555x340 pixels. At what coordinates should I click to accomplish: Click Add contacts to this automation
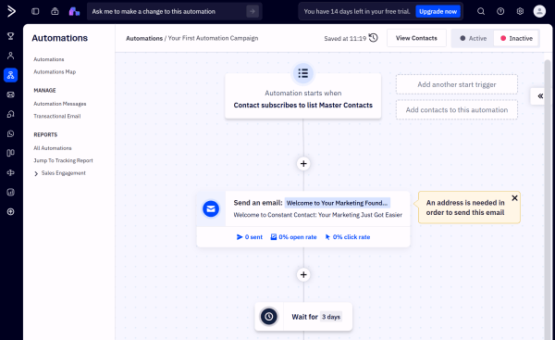coord(457,110)
